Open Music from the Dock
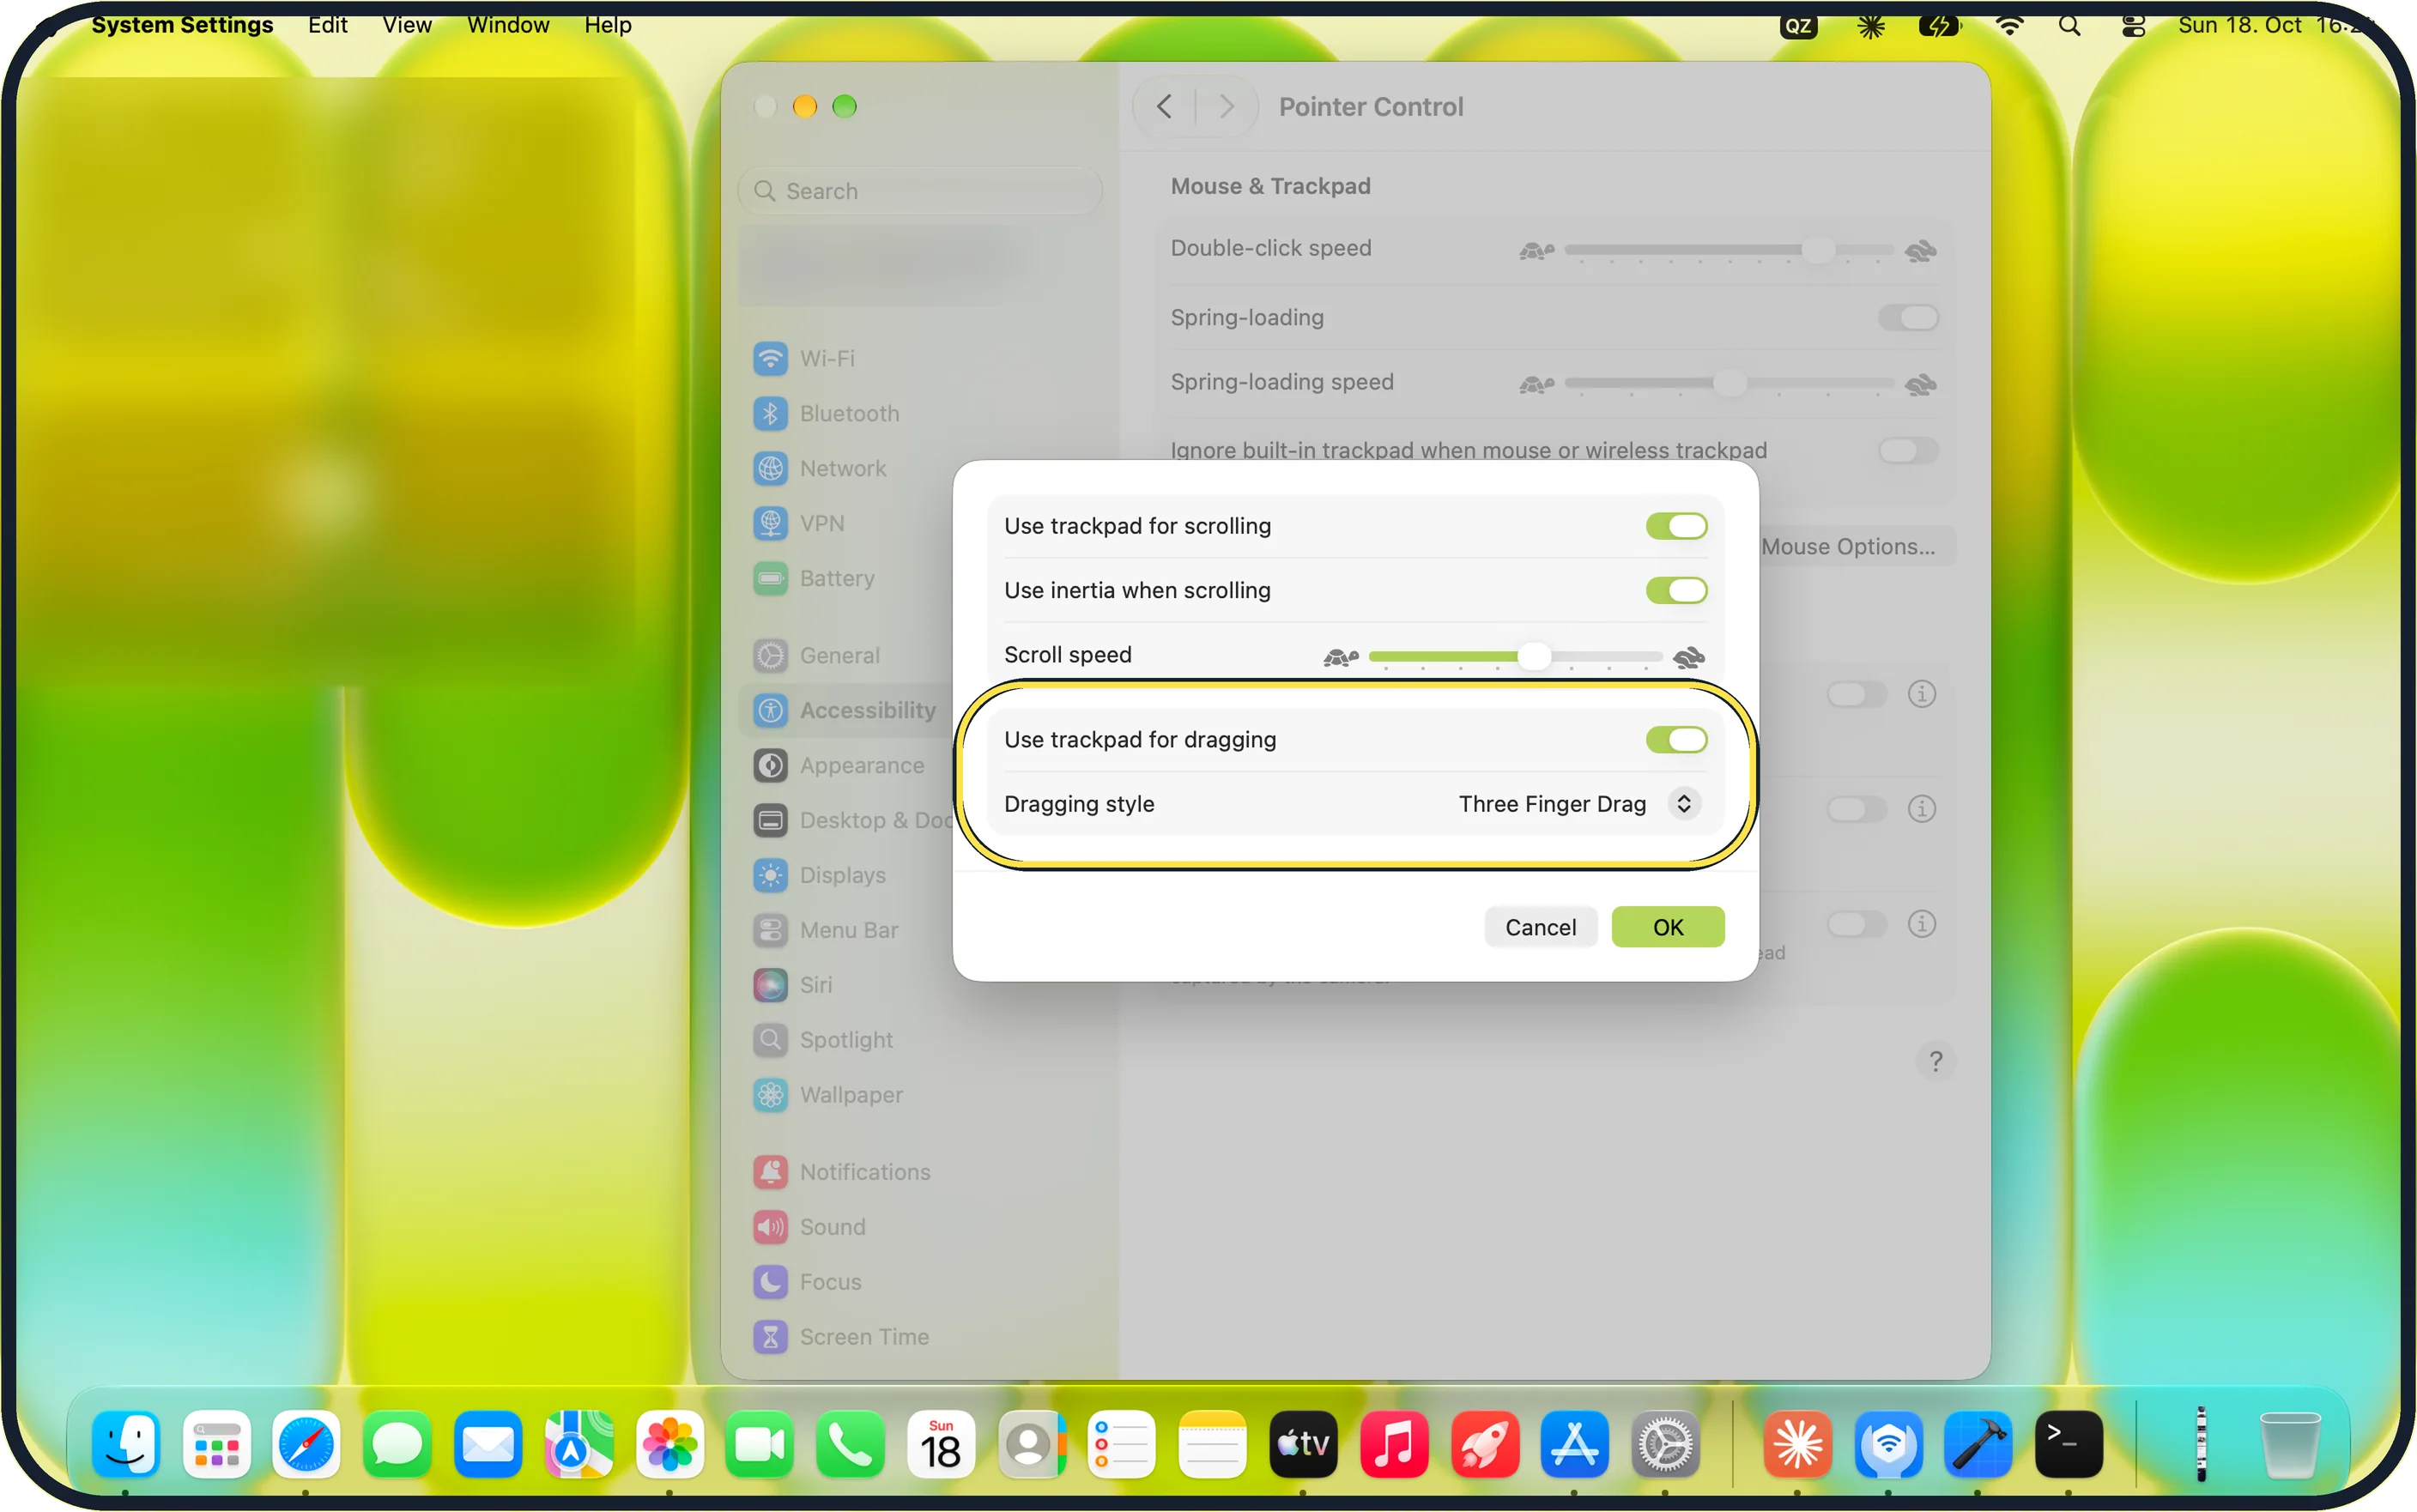 1394,1444
